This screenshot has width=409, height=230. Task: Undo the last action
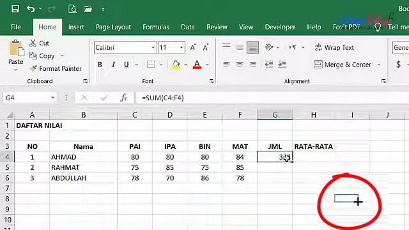point(31,9)
